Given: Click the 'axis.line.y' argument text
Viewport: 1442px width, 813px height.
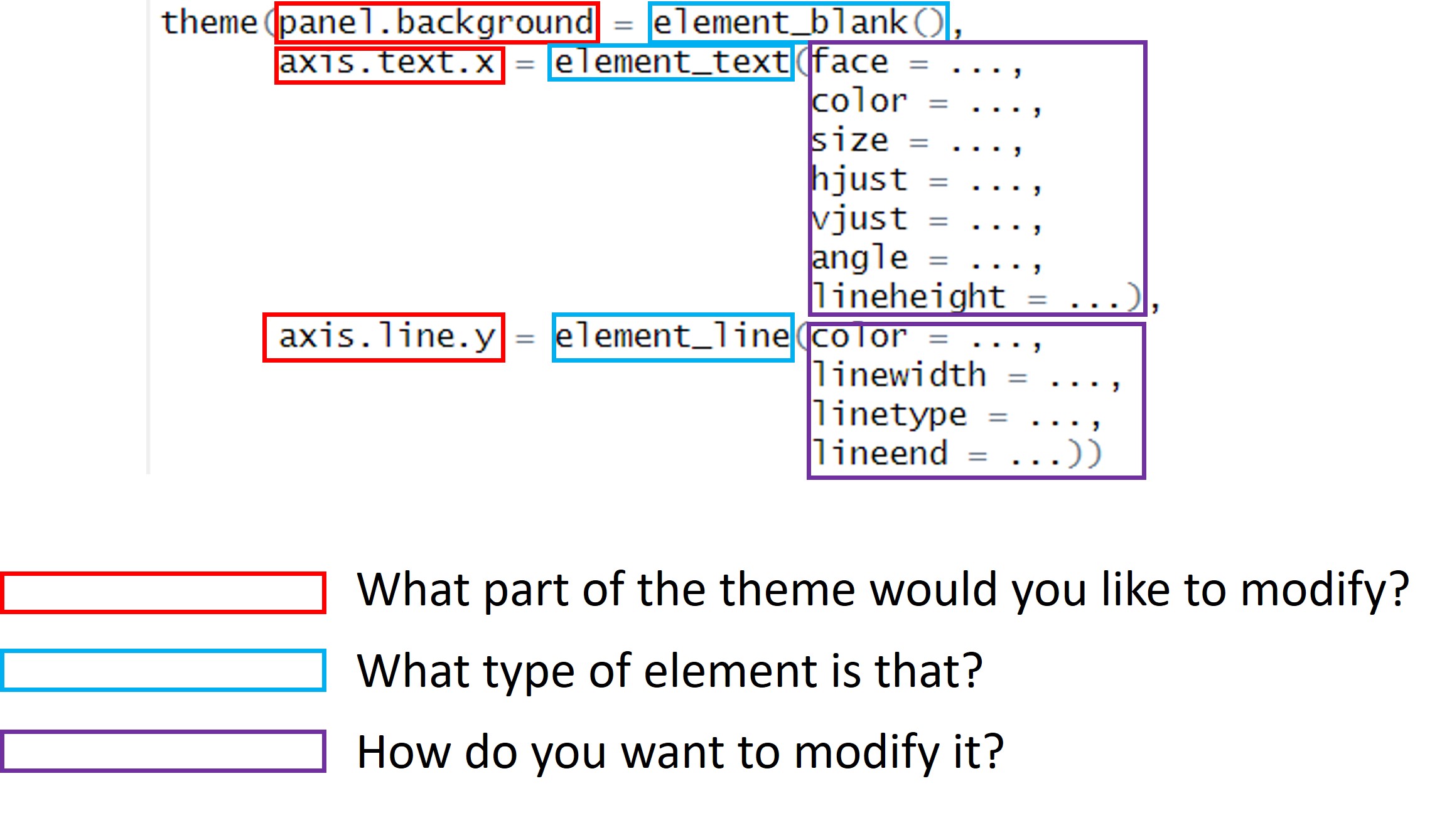Looking at the screenshot, I should point(387,337).
